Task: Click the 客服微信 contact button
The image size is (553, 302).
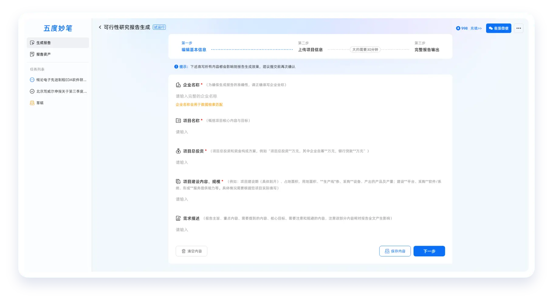Action: [499, 28]
